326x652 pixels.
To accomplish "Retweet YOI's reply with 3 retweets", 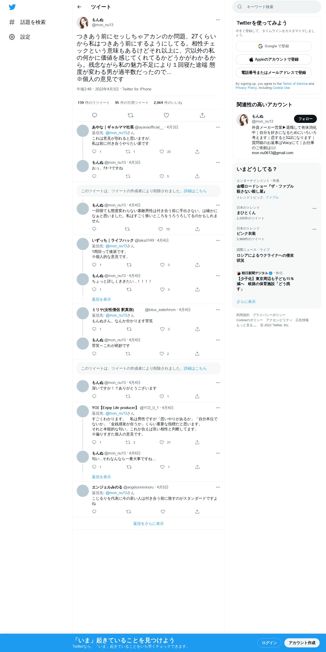I will coord(128,442).
